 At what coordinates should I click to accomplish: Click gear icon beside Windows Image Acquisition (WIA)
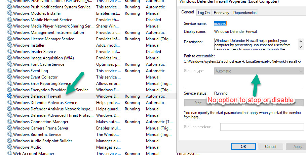(x=9, y=58)
